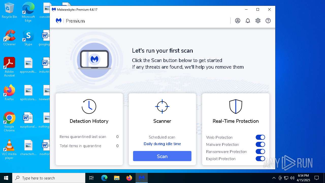Open the notifications bell
This screenshot has width=325, height=183.
(x=248, y=21)
